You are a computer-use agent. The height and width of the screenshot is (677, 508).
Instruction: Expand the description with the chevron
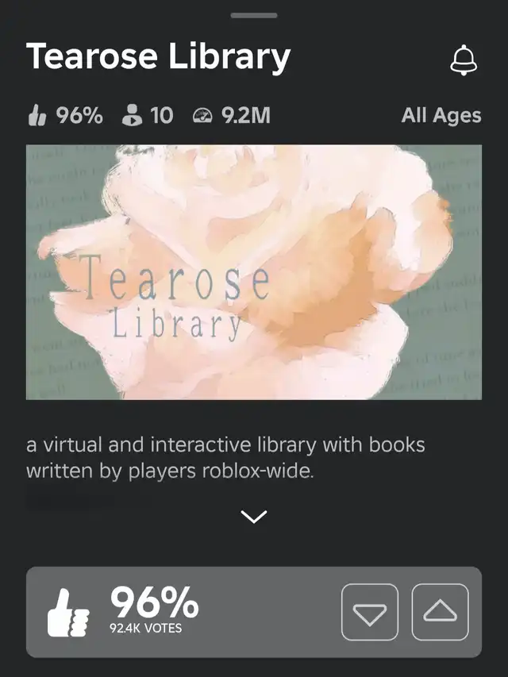click(x=254, y=517)
